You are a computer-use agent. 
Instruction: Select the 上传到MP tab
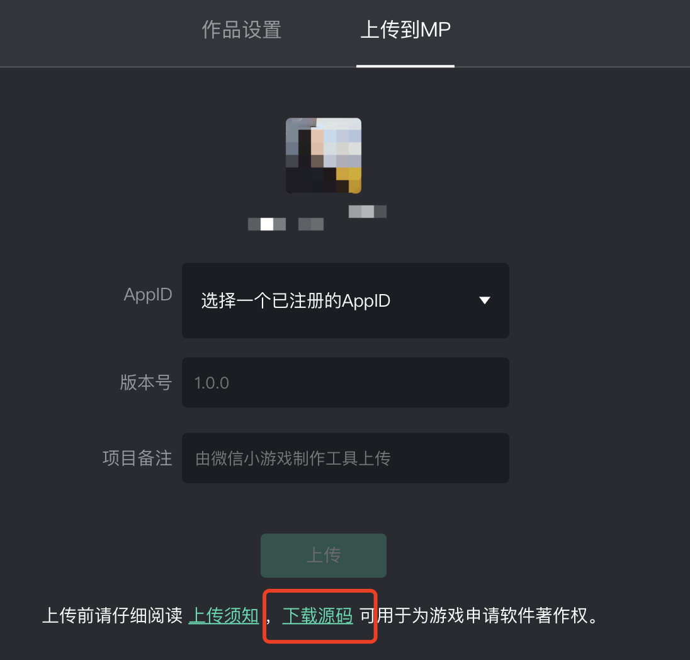tap(405, 30)
